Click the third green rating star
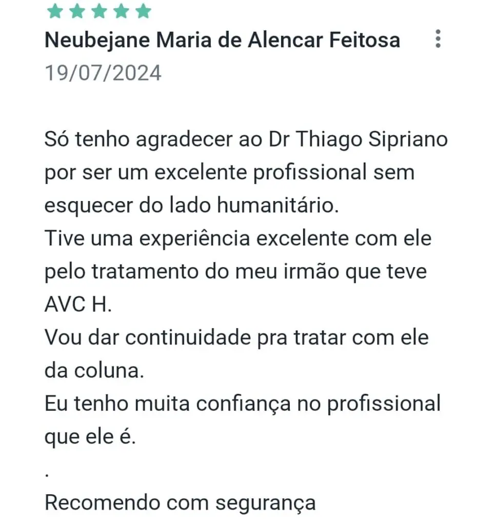Screen dimensions: 496x525 point(100,11)
